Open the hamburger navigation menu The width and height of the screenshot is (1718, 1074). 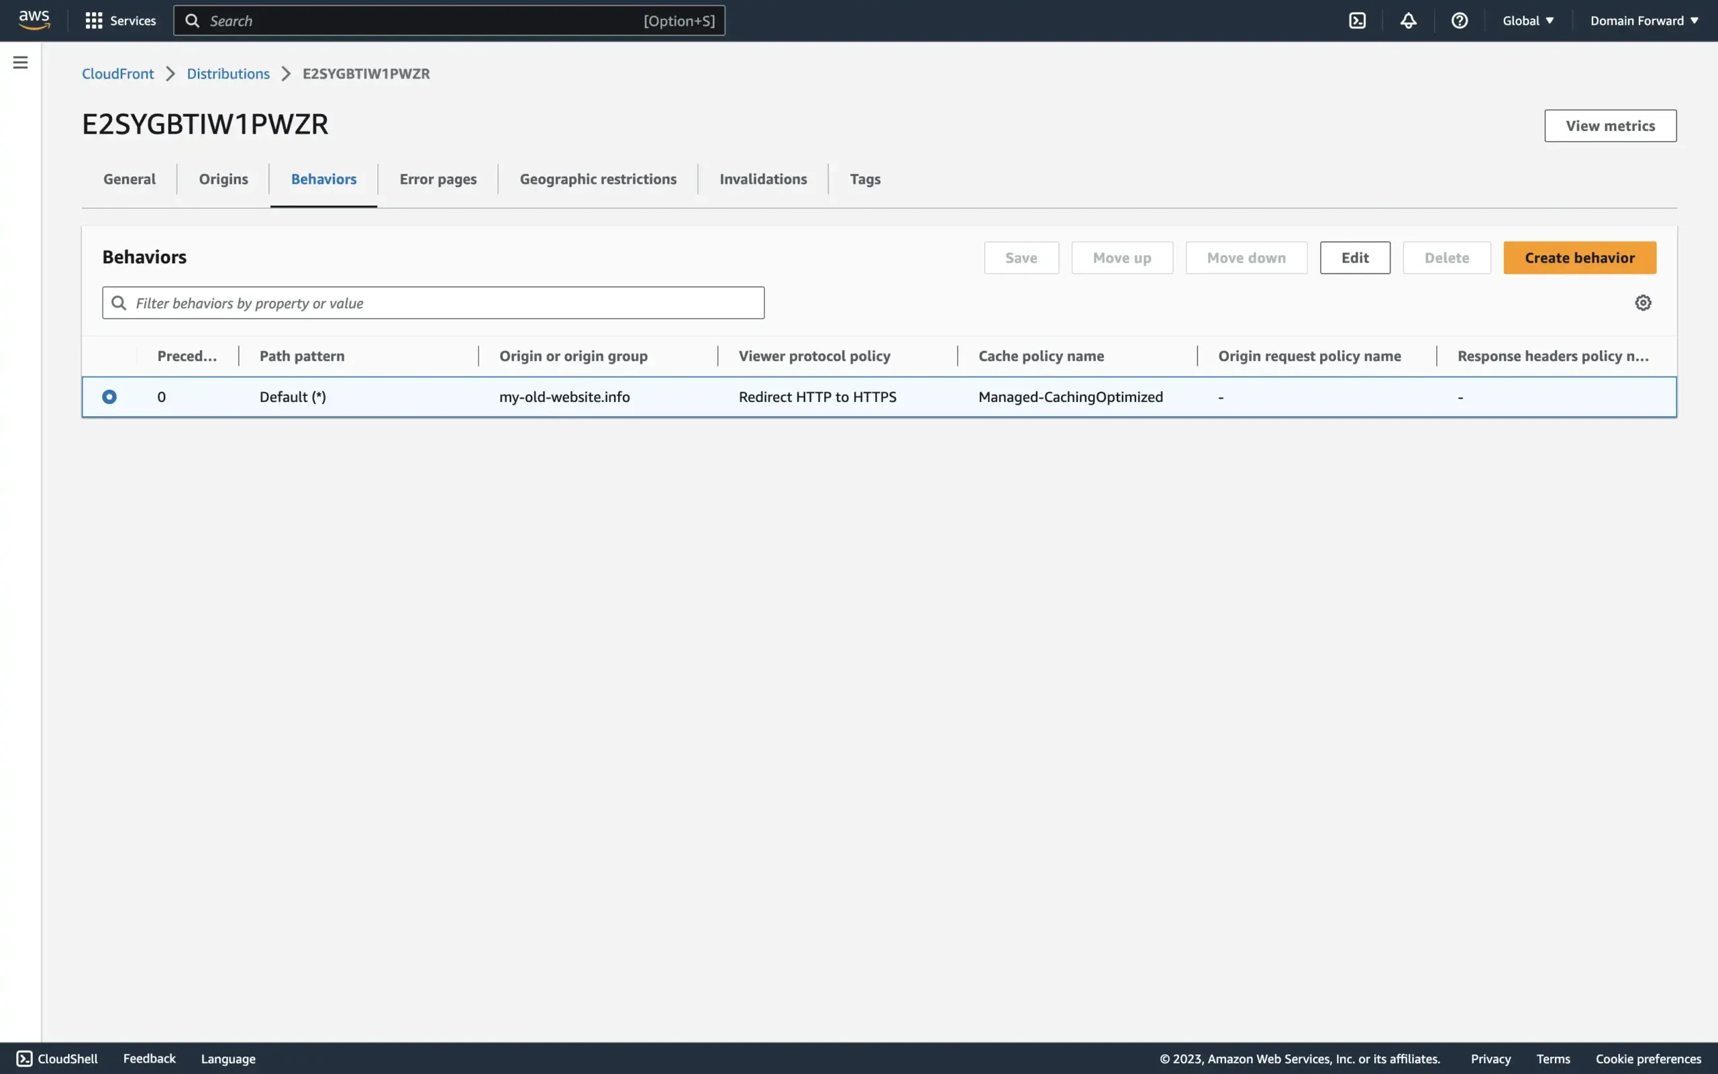[20, 62]
